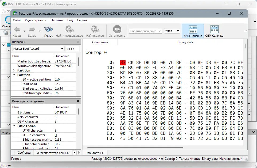This screenshot has height=168, width=257.
Task: Select the Windows disk signature row
Action: click(44, 66)
